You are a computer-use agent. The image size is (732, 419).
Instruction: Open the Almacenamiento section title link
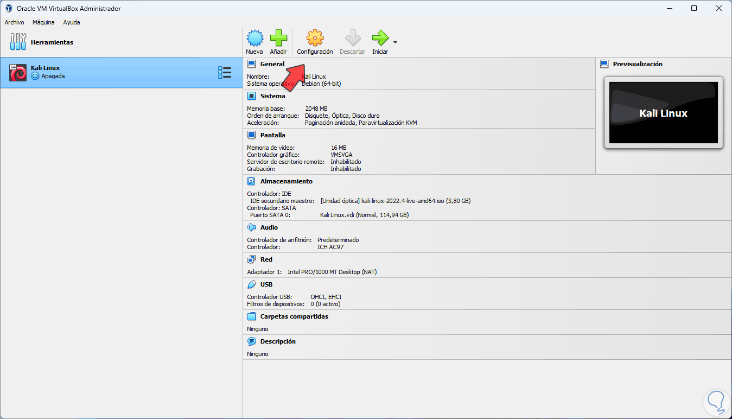point(287,181)
